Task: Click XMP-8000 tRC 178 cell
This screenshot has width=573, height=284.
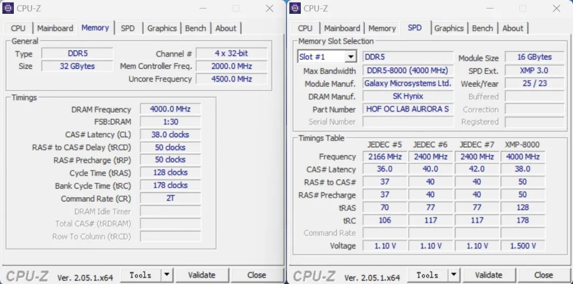Action: (x=523, y=220)
